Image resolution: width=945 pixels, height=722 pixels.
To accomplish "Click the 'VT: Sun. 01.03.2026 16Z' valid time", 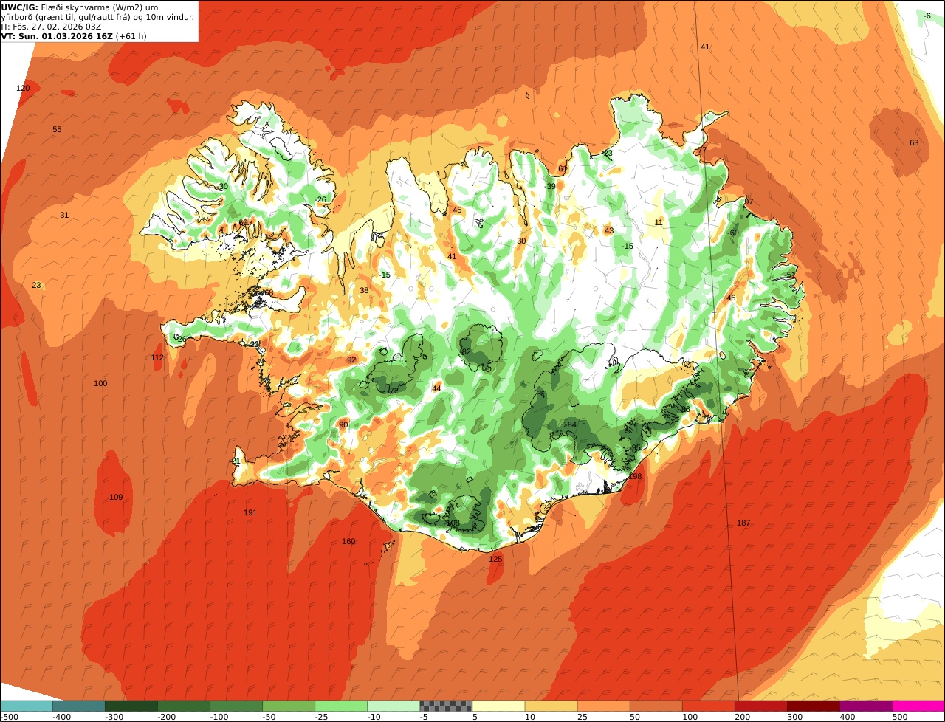I will 57,35.
